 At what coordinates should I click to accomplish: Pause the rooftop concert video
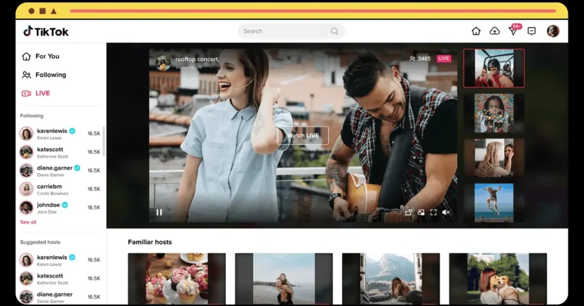pyautogui.click(x=159, y=212)
